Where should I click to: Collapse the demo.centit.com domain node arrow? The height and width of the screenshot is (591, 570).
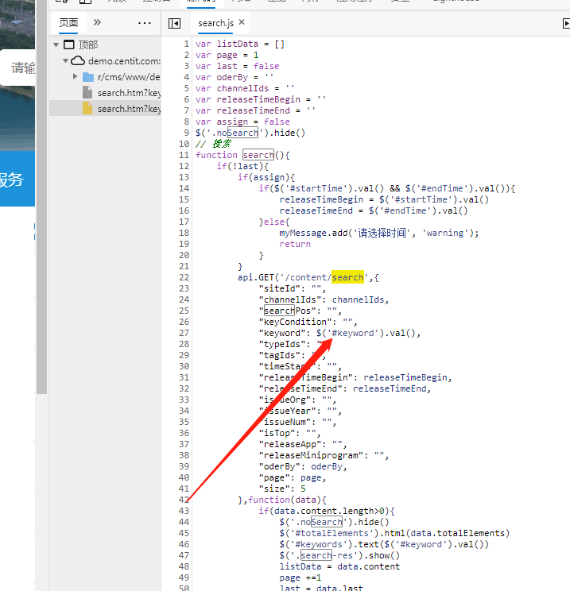(x=65, y=61)
